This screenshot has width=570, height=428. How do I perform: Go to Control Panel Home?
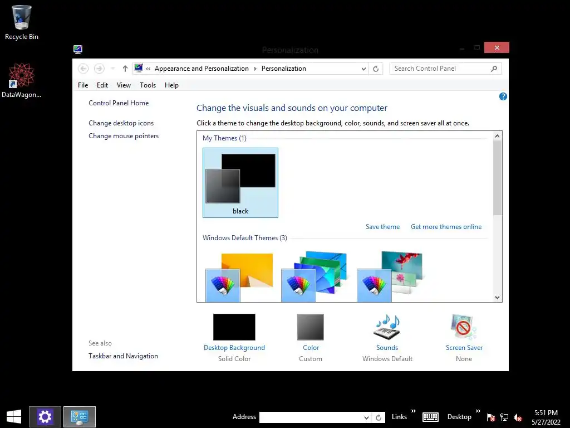119,103
